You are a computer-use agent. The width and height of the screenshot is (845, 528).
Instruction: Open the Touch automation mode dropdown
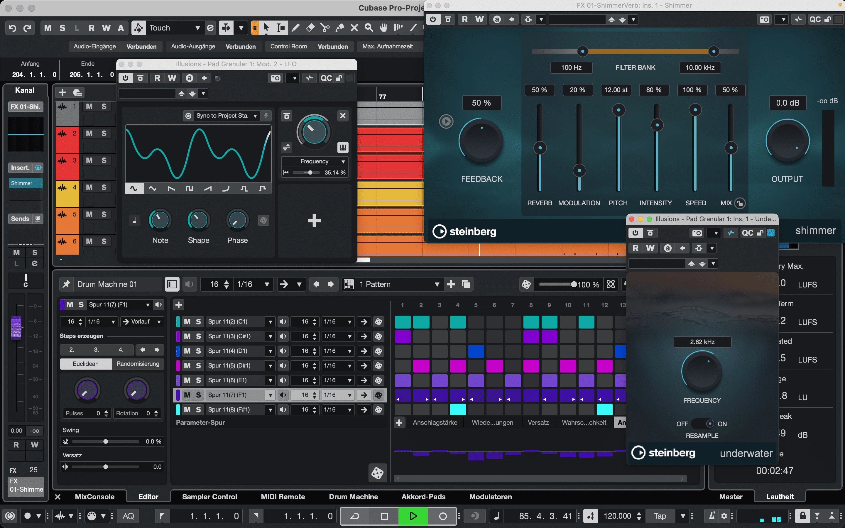[198, 28]
